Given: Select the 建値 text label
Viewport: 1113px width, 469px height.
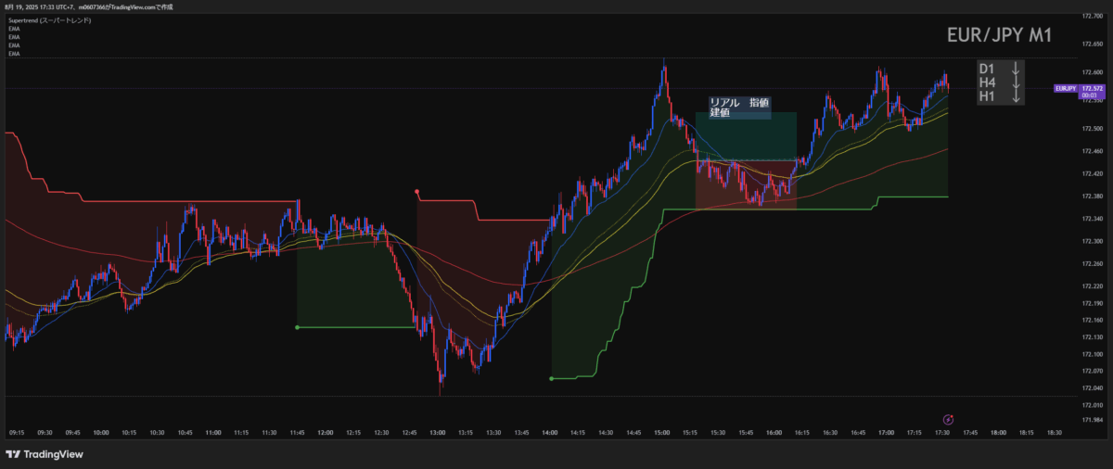Looking at the screenshot, I should tap(720, 113).
